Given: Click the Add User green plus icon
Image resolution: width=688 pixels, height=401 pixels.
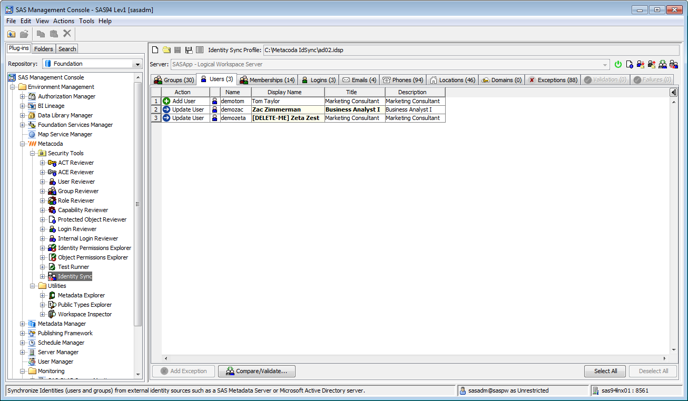Looking at the screenshot, I should [x=166, y=101].
